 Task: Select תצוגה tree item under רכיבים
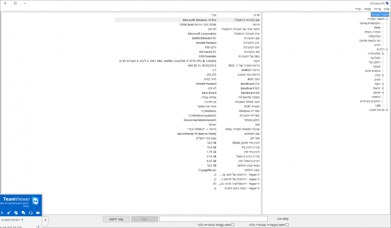pos(377,66)
